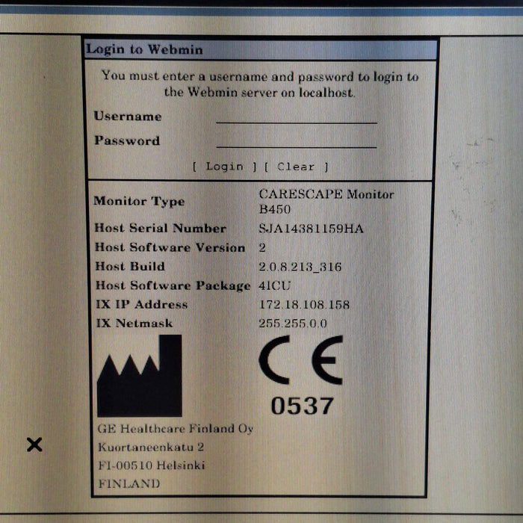Click the 'Password' label

pos(127,140)
